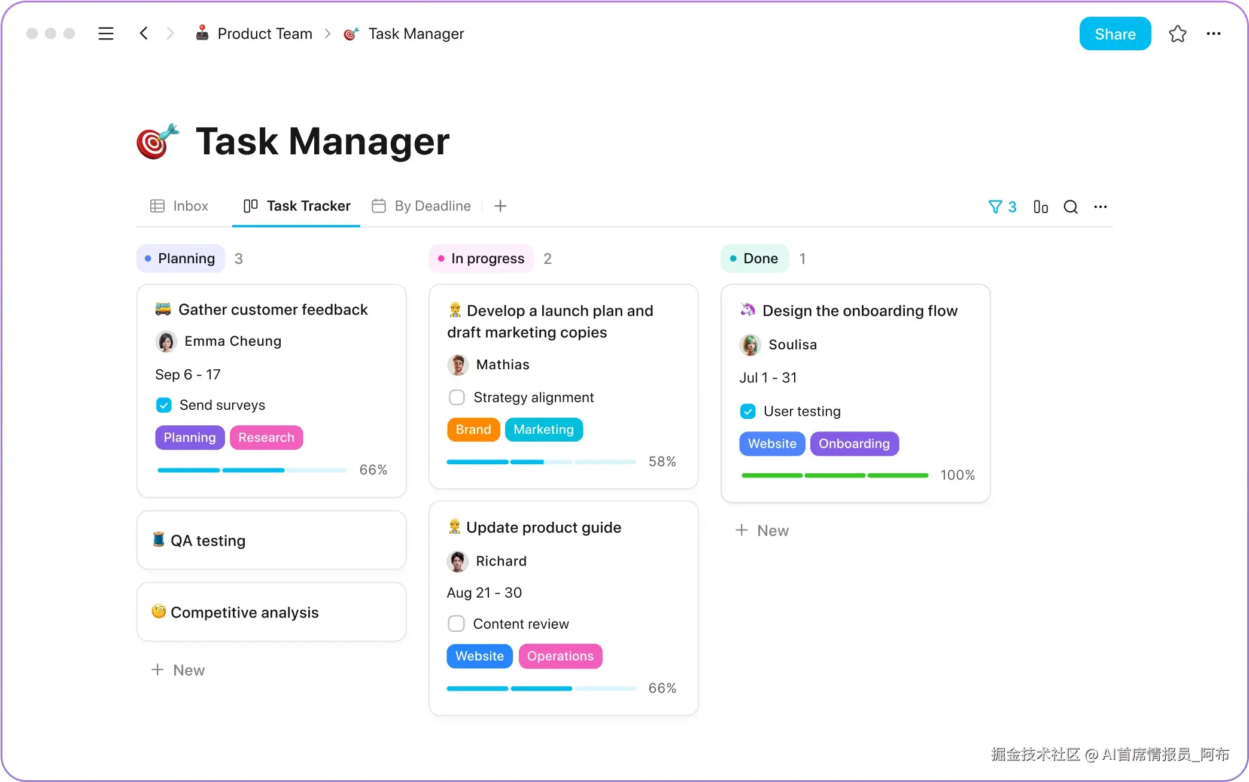This screenshot has height=782, width=1249.
Task: Open the filter icon showing 3
Action: 1002,207
